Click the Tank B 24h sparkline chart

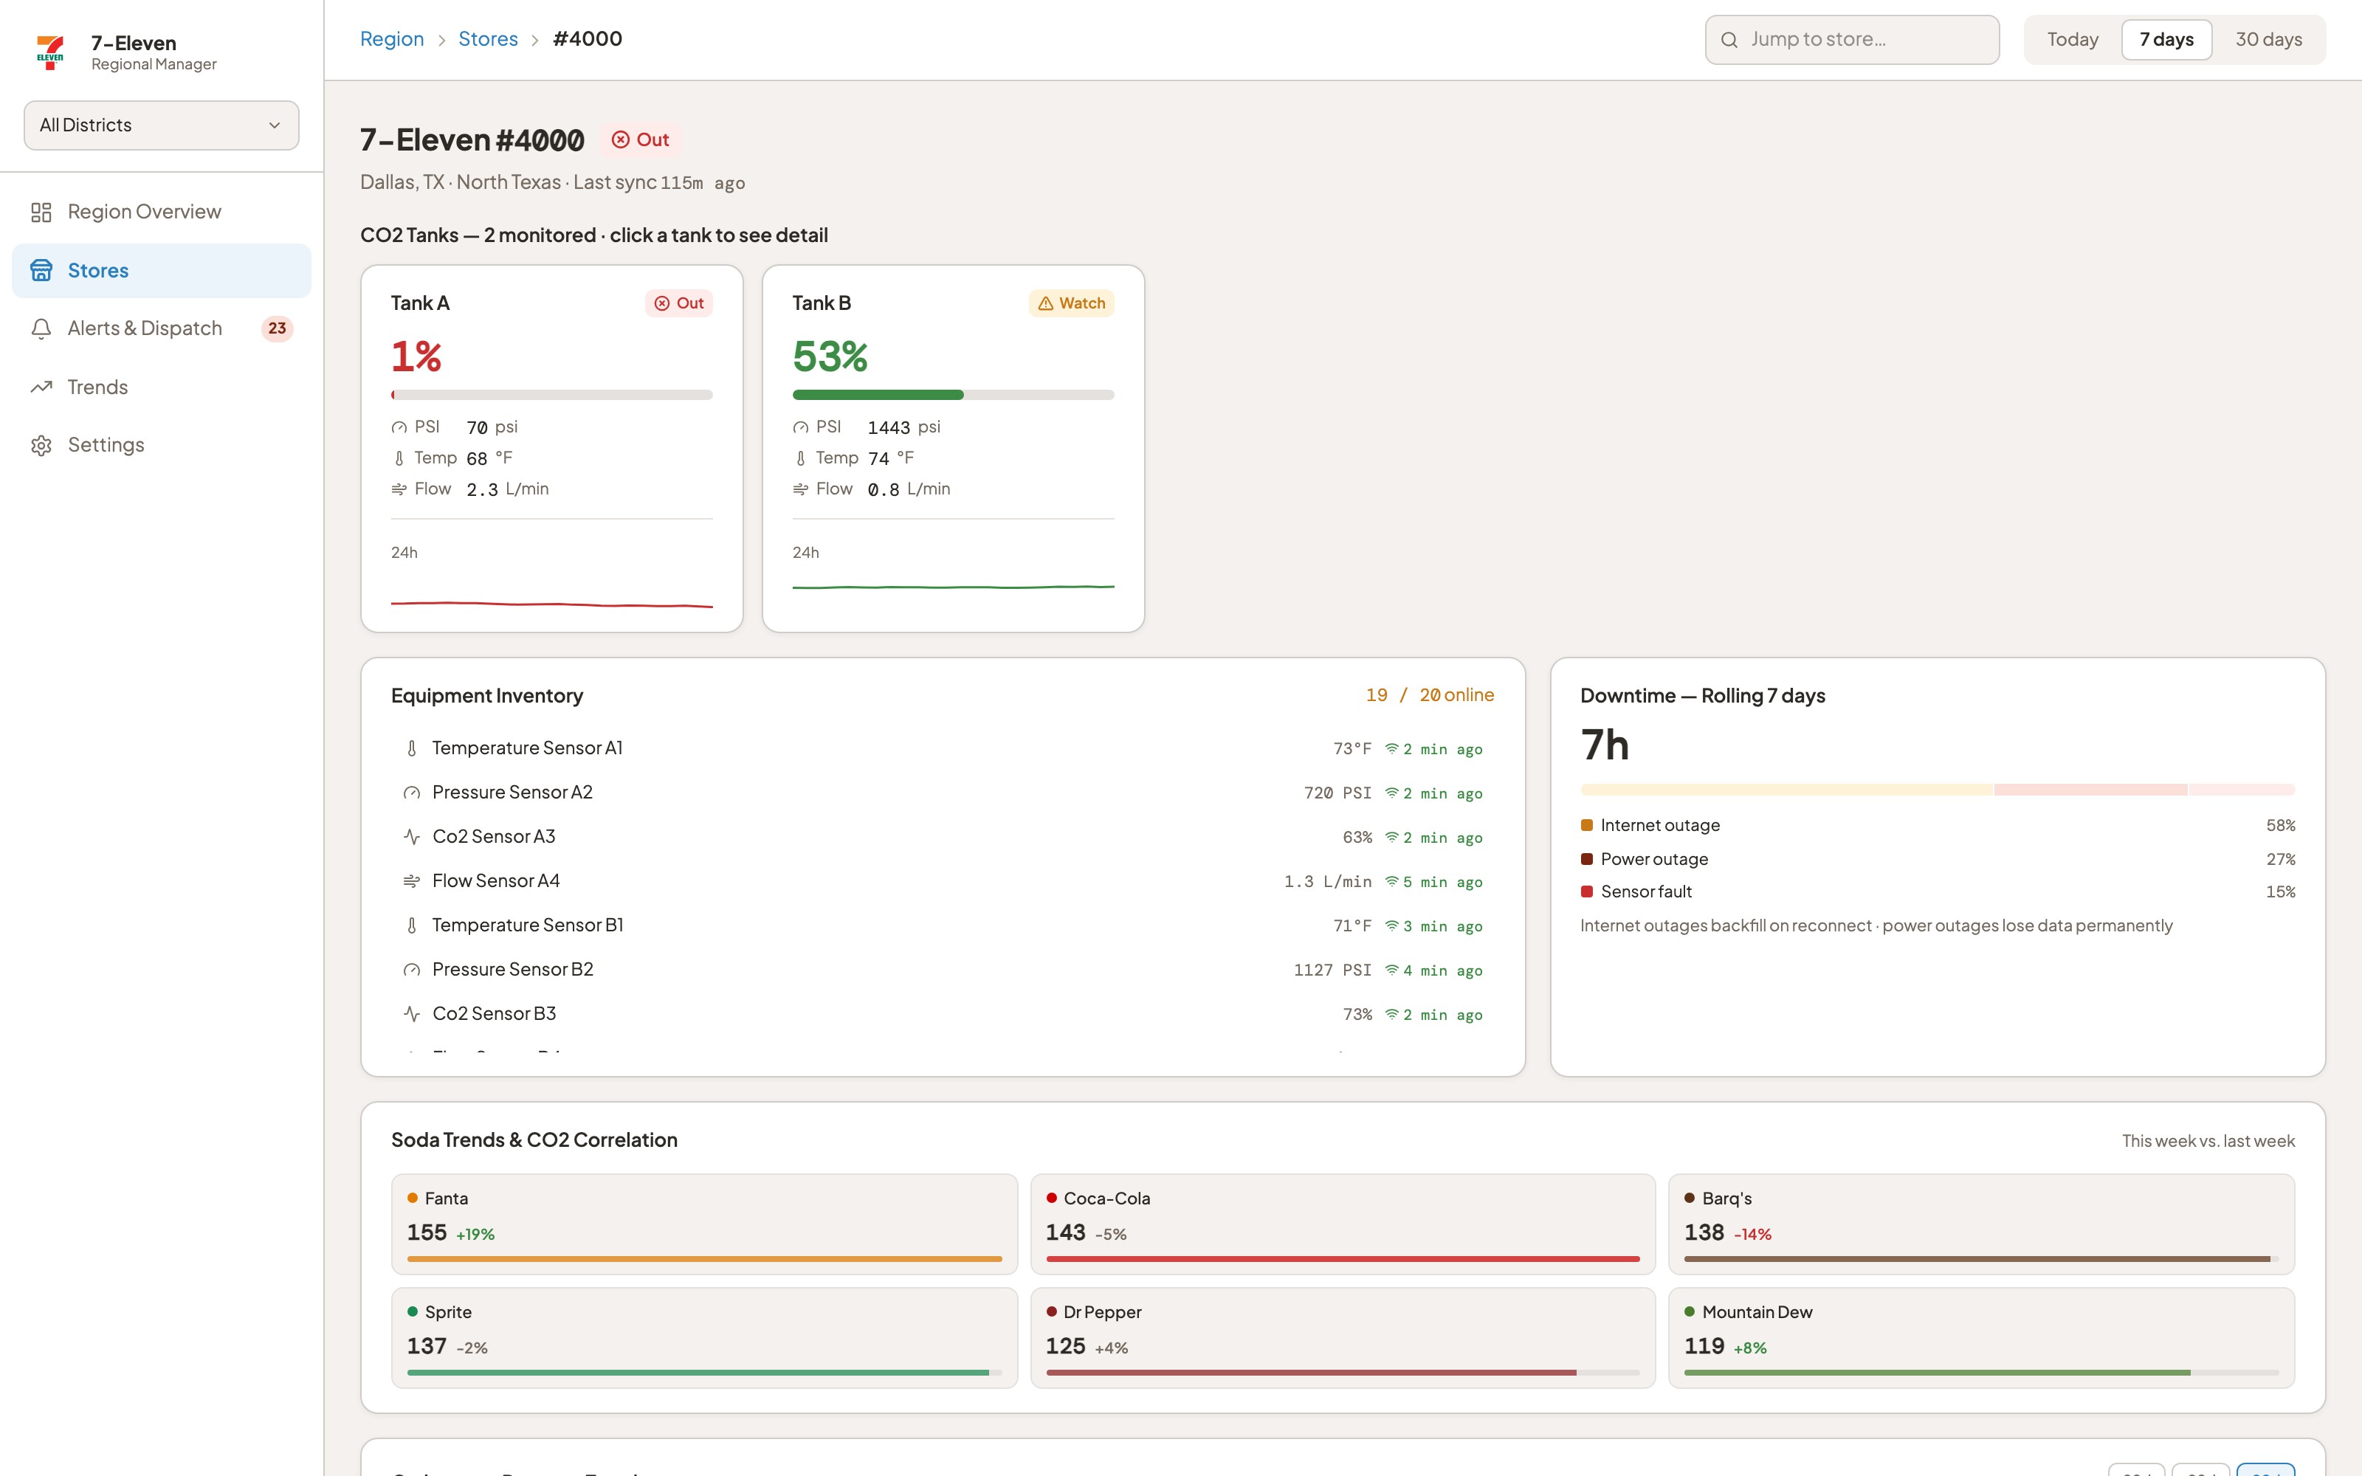[x=953, y=587]
